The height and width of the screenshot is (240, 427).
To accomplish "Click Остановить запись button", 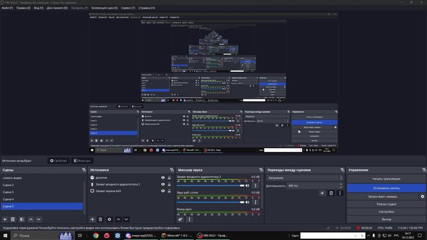I will click(x=386, y=188).
